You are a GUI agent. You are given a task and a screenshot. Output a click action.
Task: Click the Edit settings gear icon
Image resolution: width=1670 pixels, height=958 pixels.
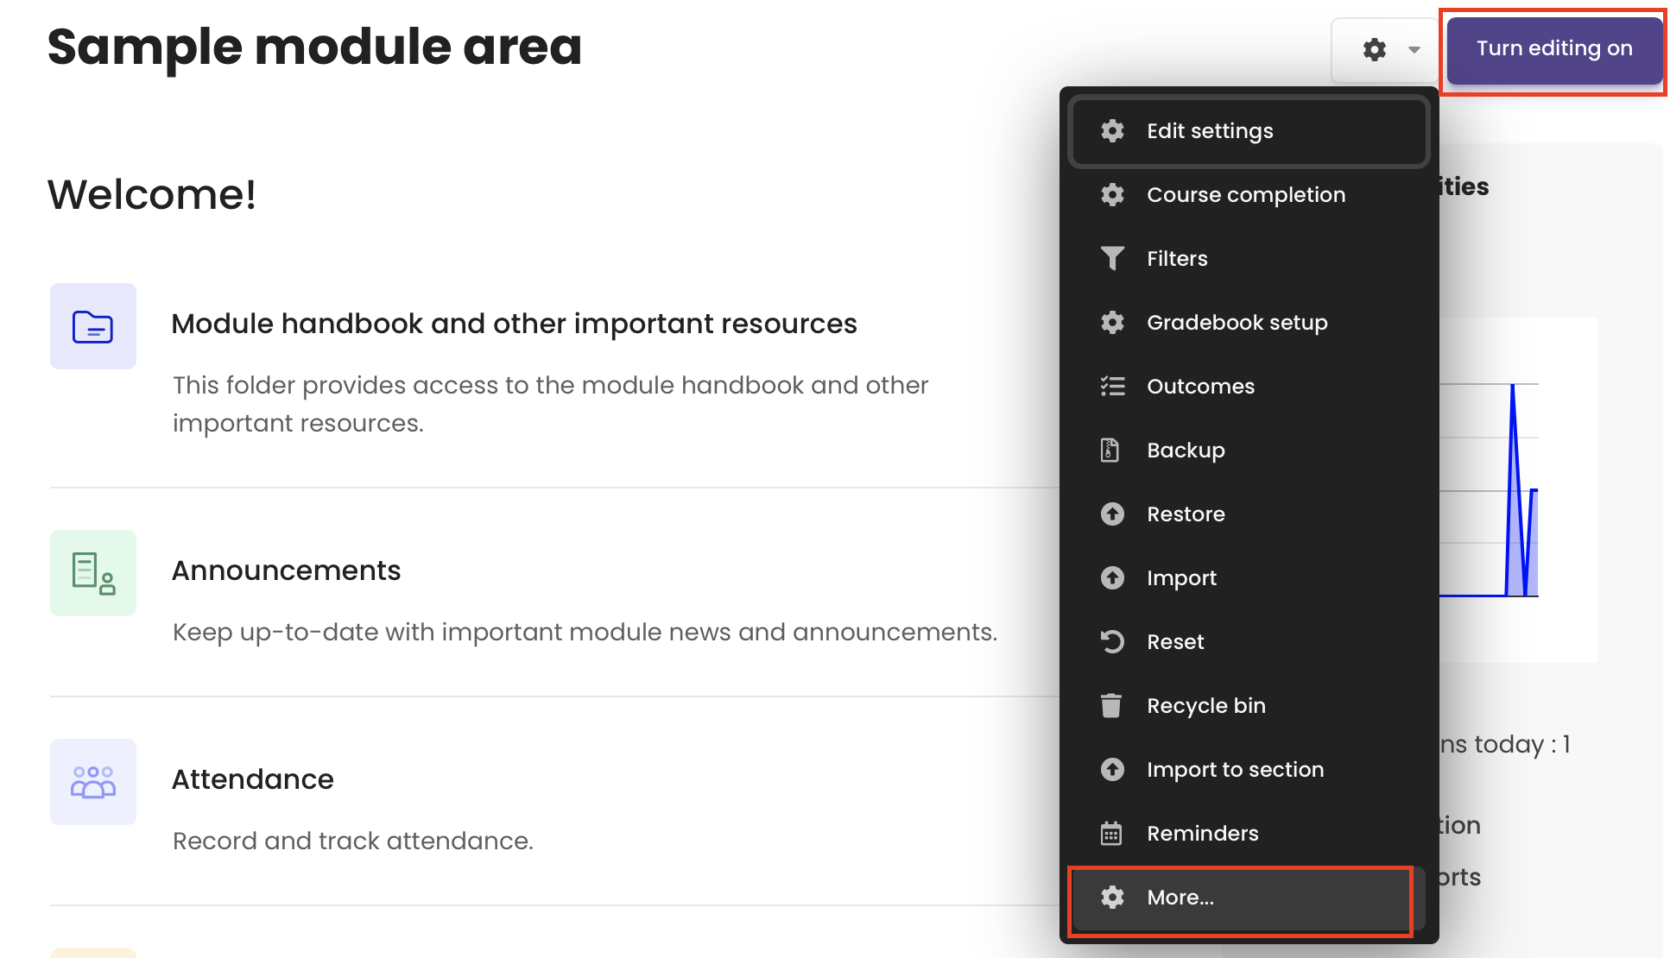coord(1112,131)
